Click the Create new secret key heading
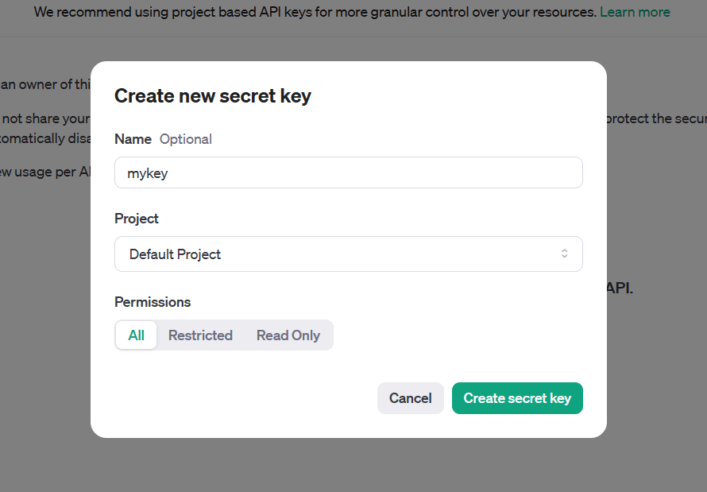This screenshot has width=707, height=492. [212, 95]
